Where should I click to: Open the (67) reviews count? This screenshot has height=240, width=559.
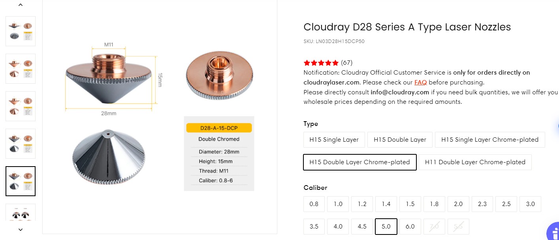click(346, 63)
